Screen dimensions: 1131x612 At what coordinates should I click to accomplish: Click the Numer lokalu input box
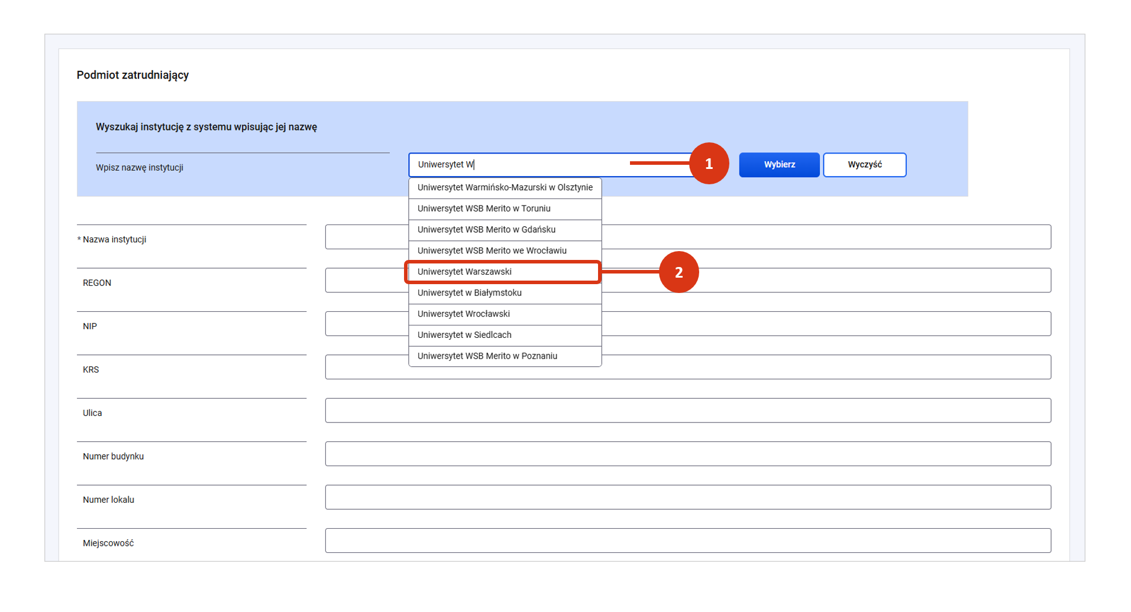[687, 497]
